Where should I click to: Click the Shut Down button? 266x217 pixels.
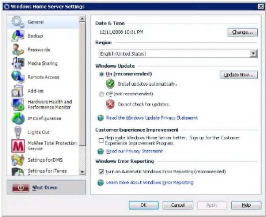(46, 187)
